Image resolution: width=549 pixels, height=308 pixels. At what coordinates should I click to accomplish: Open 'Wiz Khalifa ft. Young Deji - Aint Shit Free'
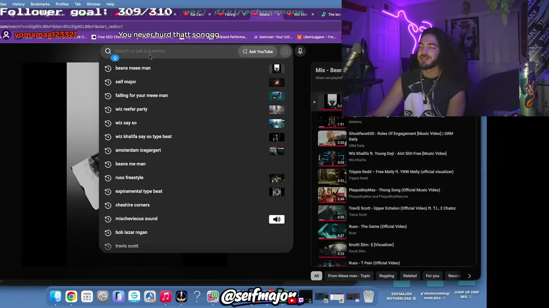click(398, 154)
